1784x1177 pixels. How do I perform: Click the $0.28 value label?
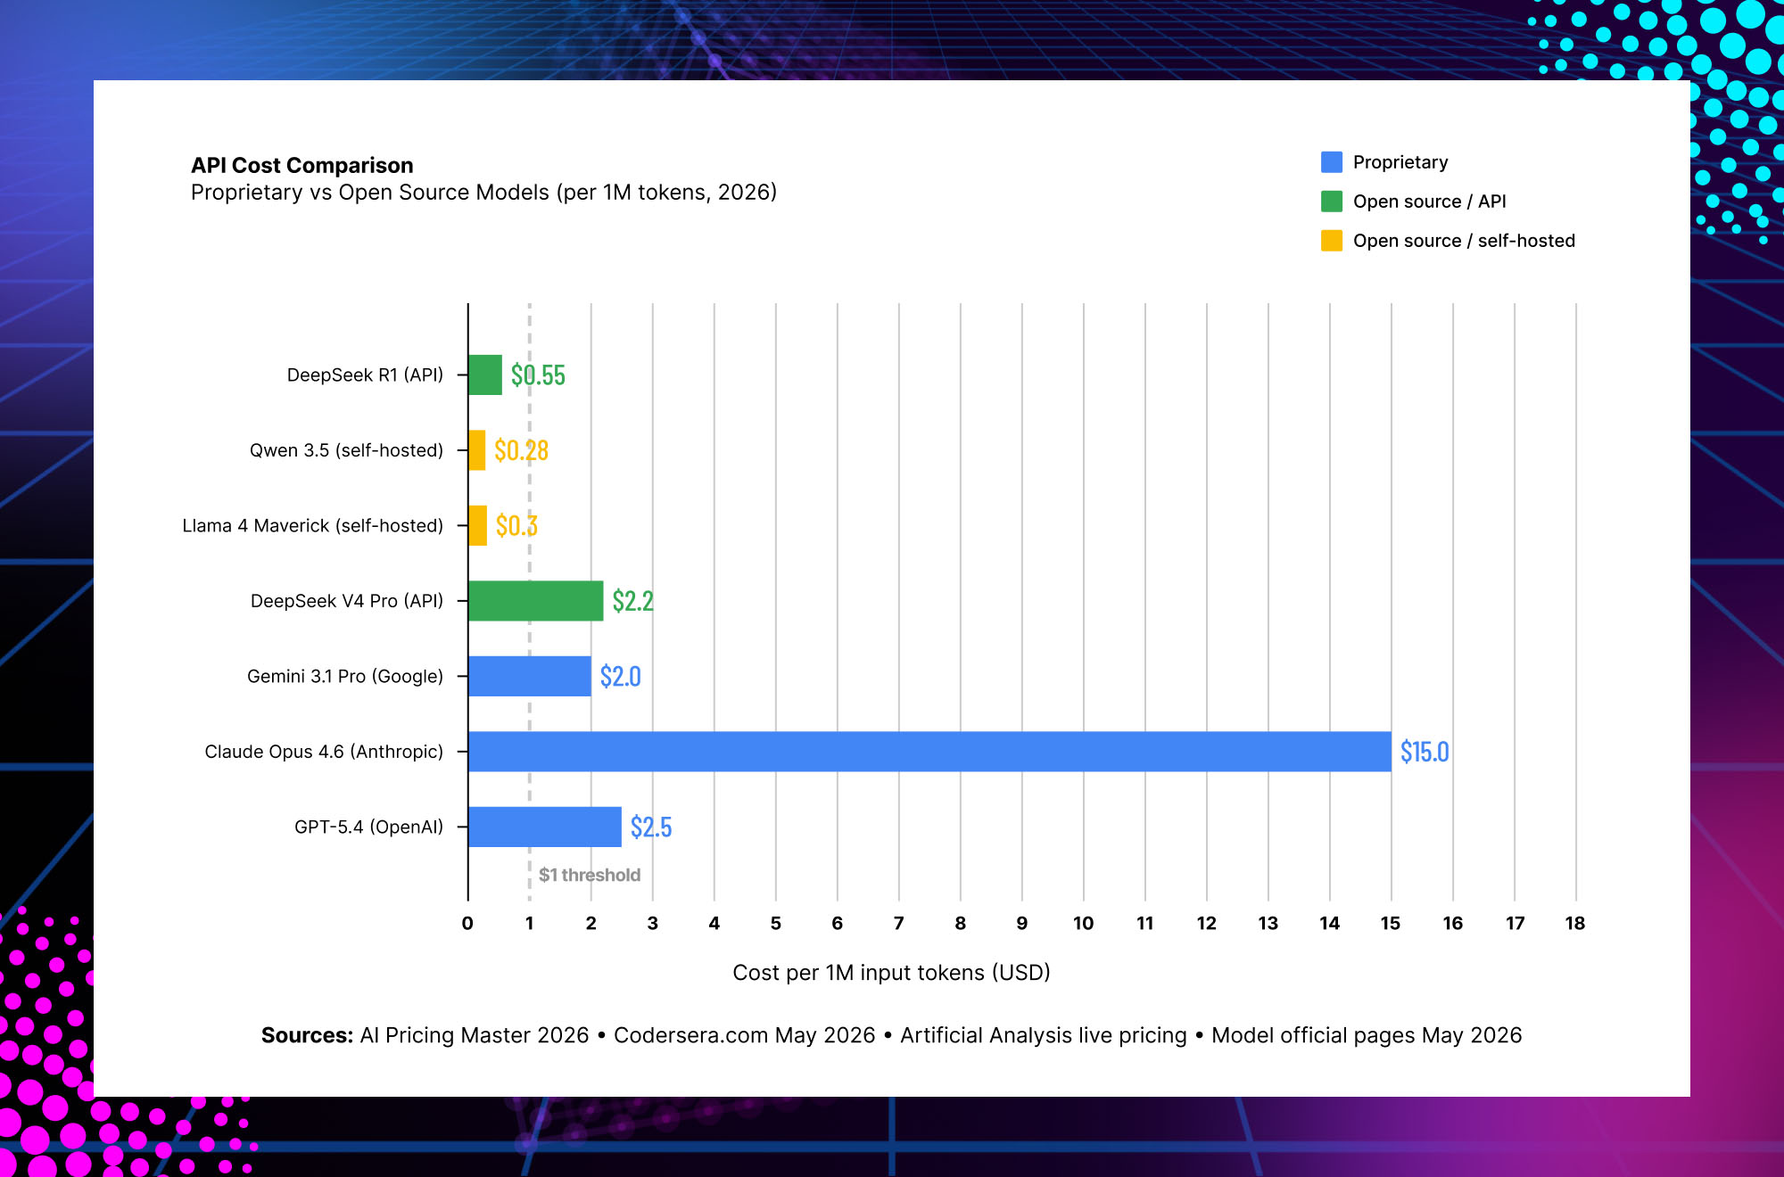pyautogui.click(x=521, y=450)
